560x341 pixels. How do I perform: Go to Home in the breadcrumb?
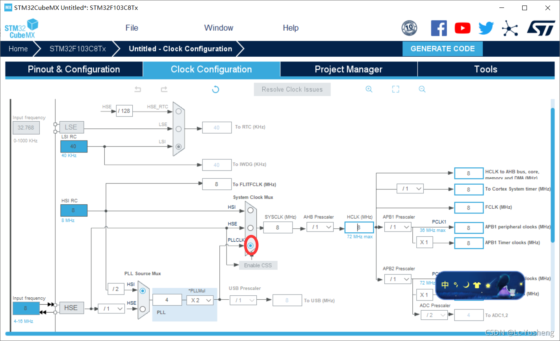18,49
